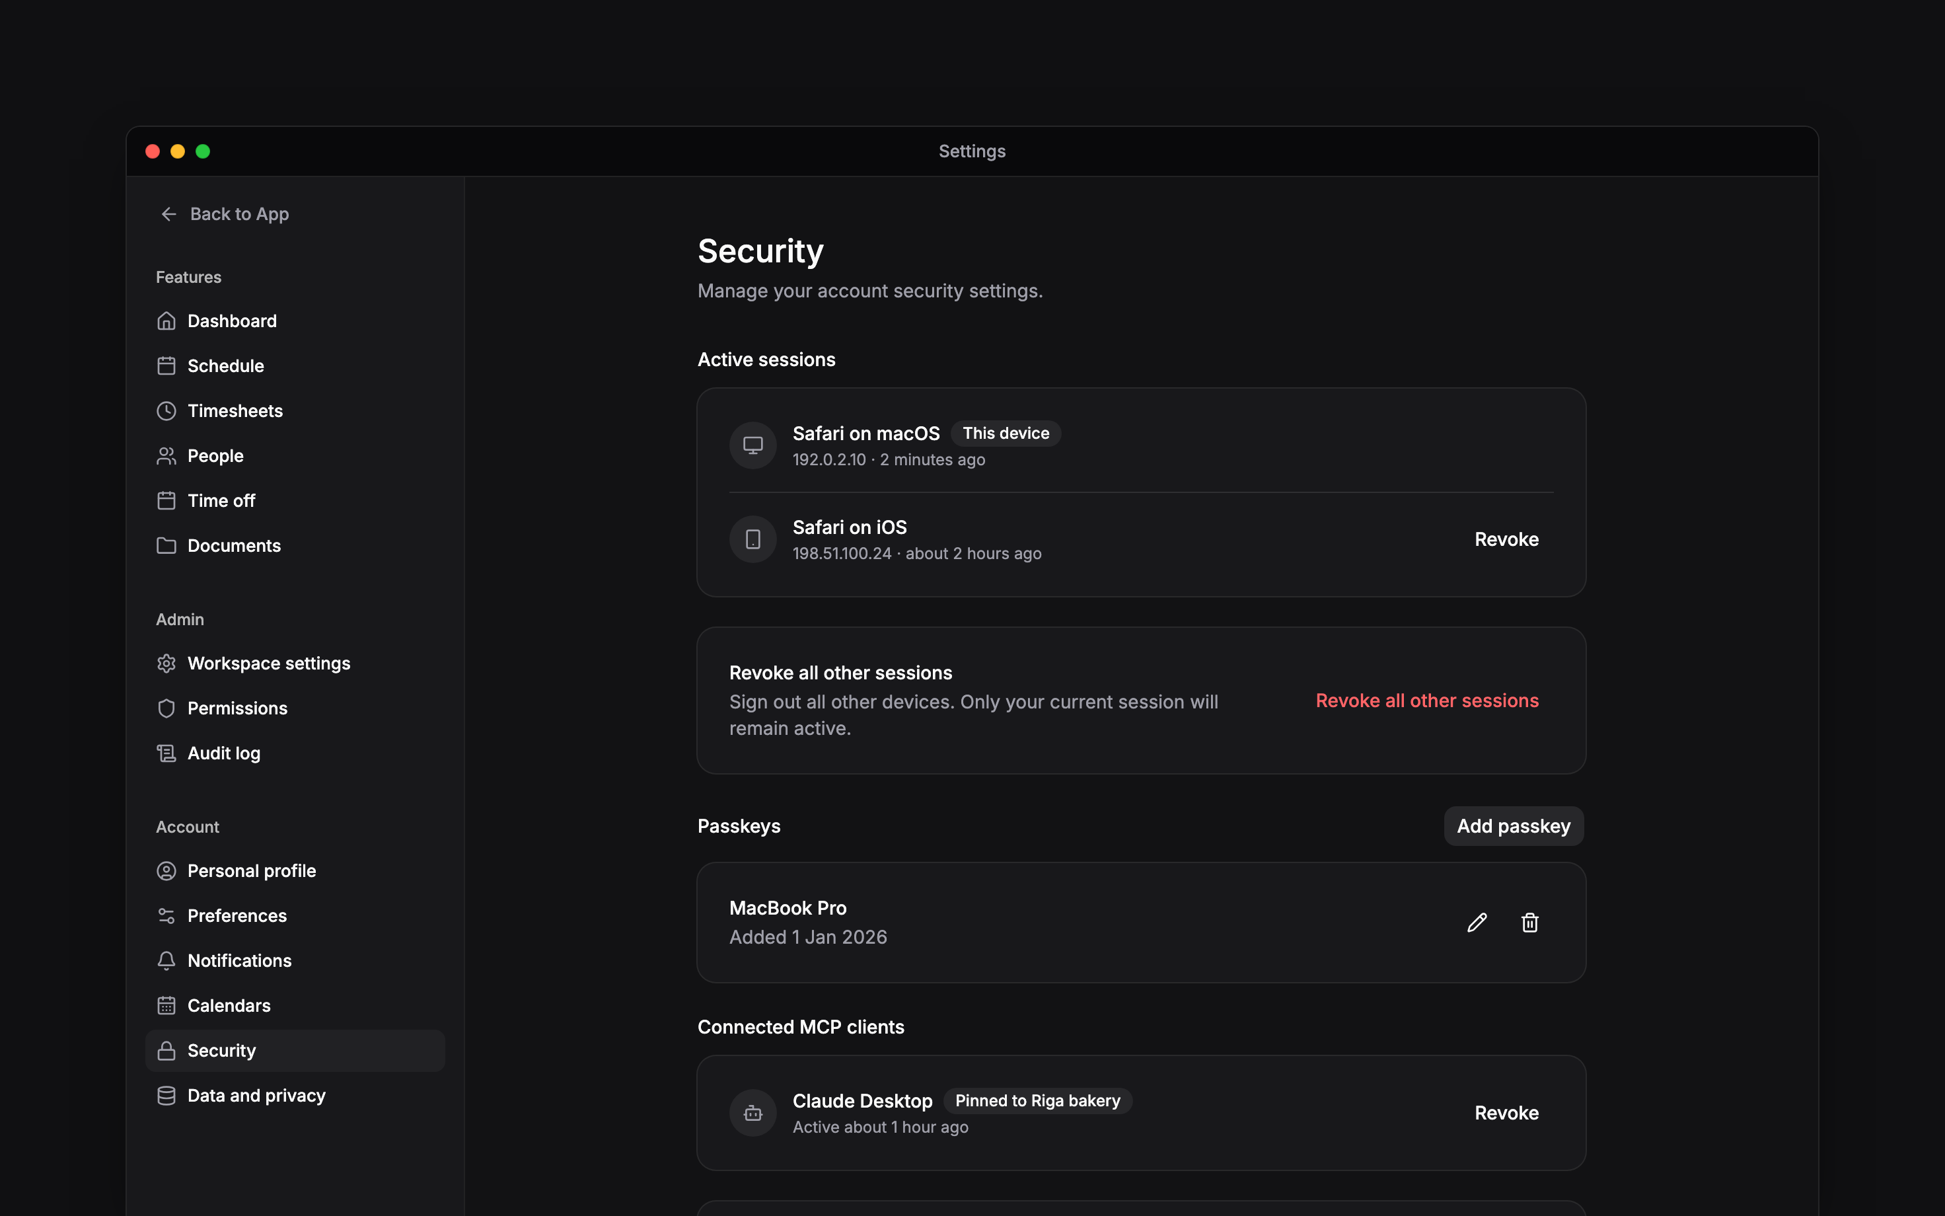Click the Settings window title
This screenshot has width=1945, height=1216.
[972, 151]
